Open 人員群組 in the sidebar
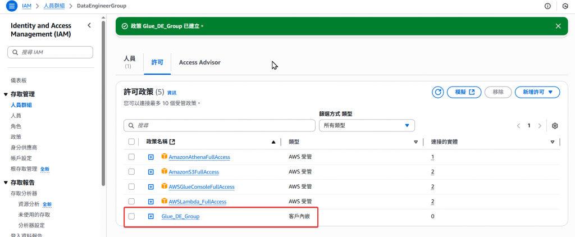575x237 pixels. [21, 105]
